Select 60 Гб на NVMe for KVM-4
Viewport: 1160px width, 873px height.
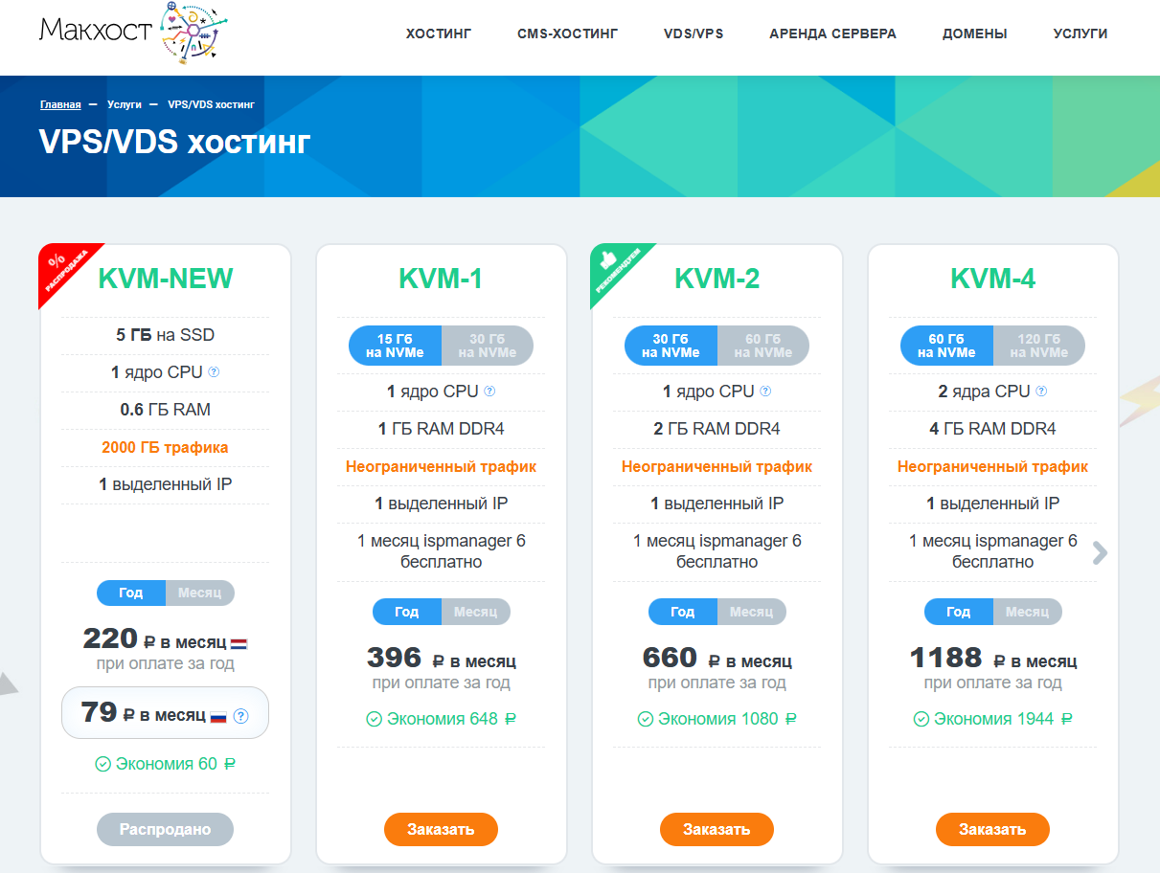946,346
